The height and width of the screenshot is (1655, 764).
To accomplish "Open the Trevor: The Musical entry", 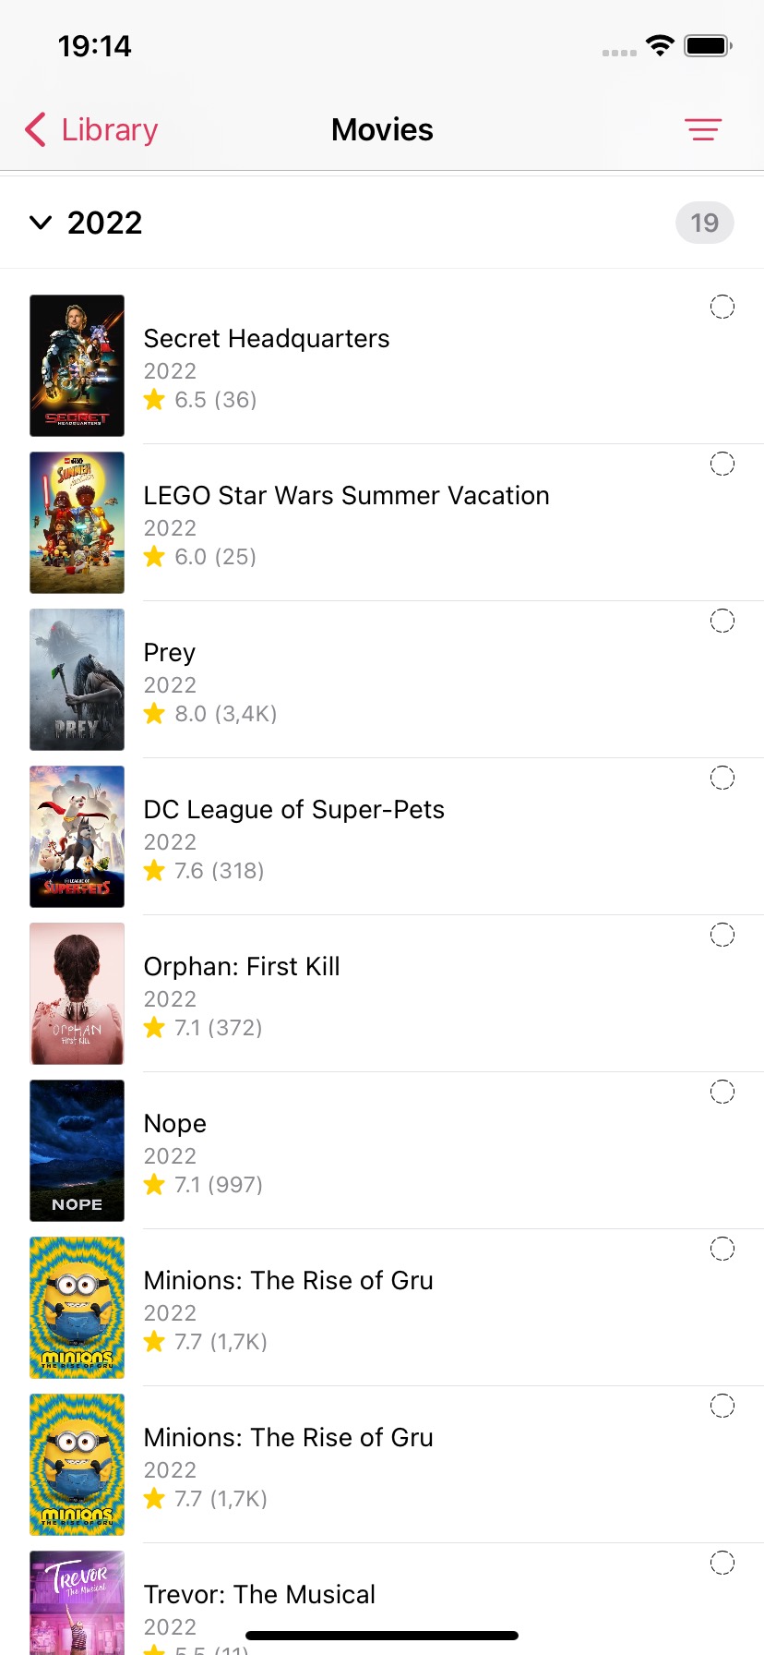I will coord(259,1595).
